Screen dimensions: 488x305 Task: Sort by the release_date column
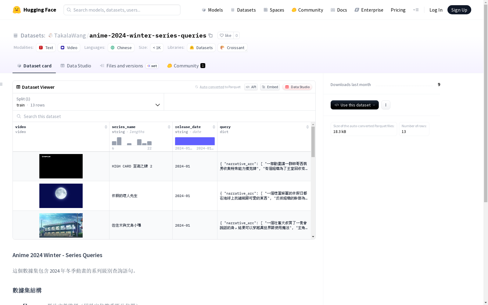coord(214,127)
